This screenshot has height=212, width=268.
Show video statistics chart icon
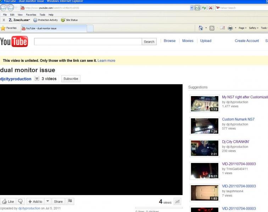pos(177,202)
